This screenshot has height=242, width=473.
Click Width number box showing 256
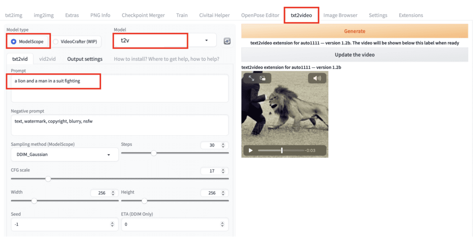tap(104, 193)
